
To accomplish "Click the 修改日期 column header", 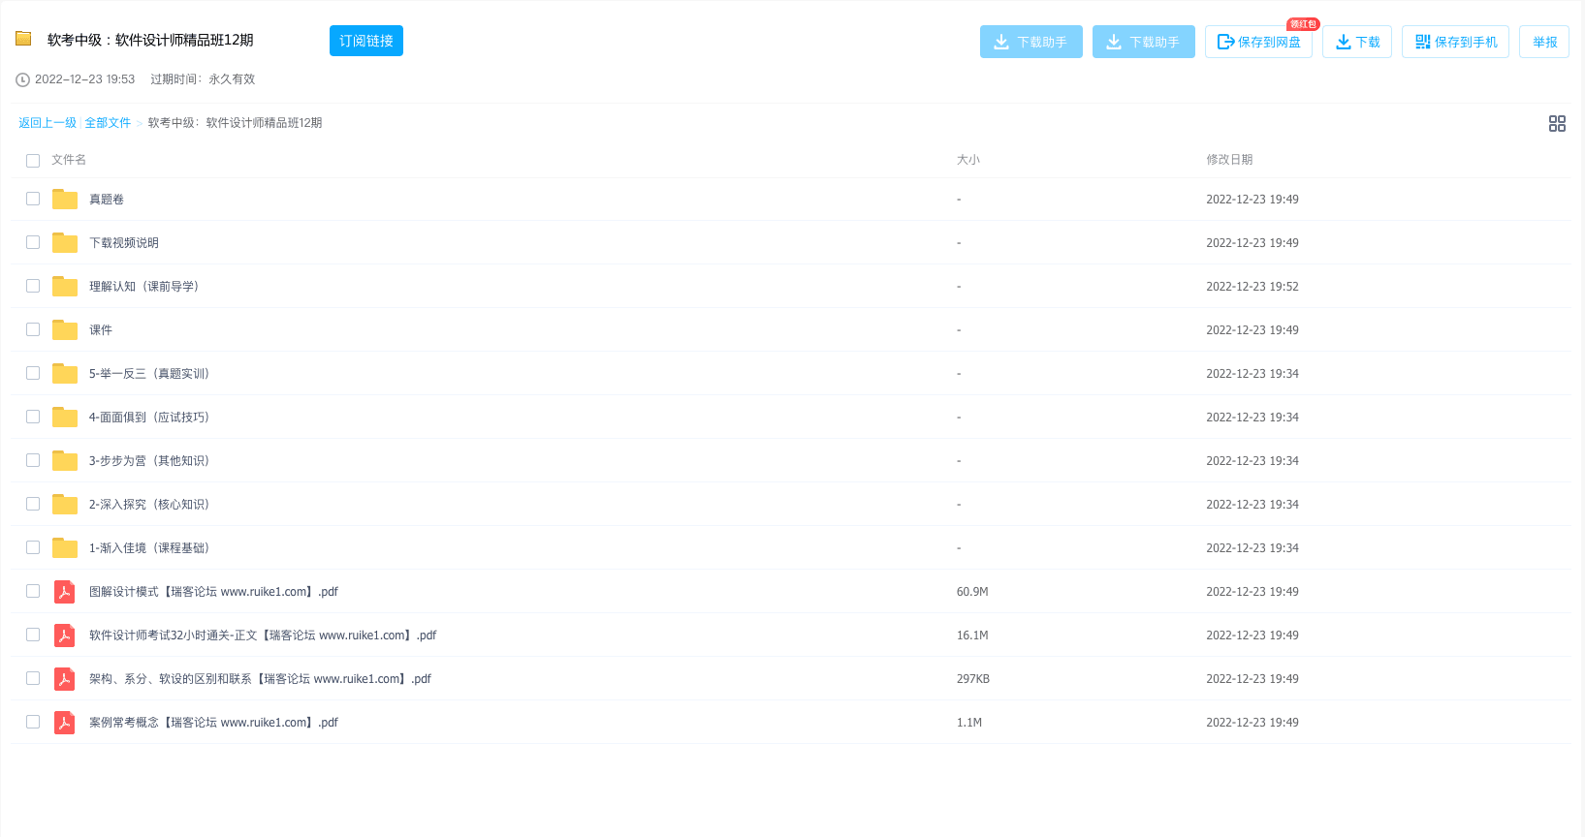I will click(1229, 160).
